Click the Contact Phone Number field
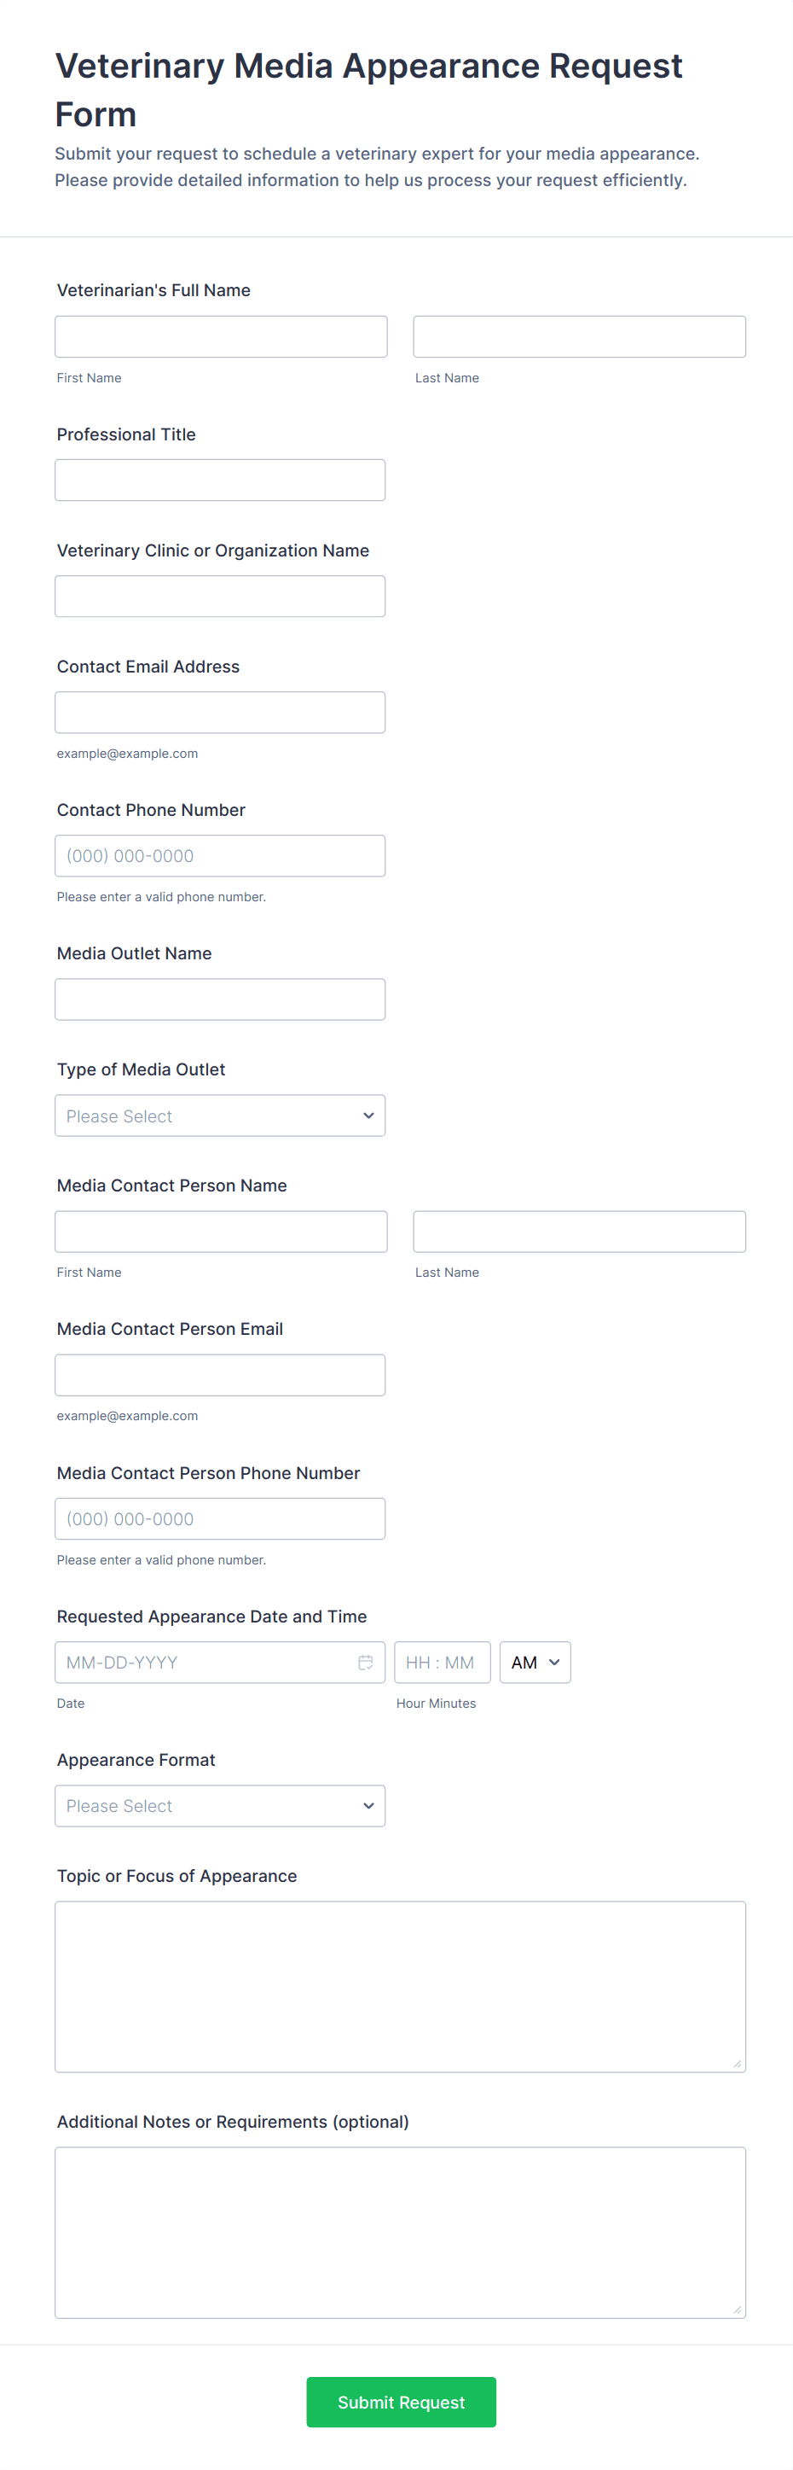This screenshot has width=793, height=2470. pos(219,855)
